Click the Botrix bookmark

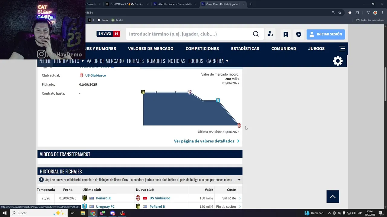(x=103, y=20)
